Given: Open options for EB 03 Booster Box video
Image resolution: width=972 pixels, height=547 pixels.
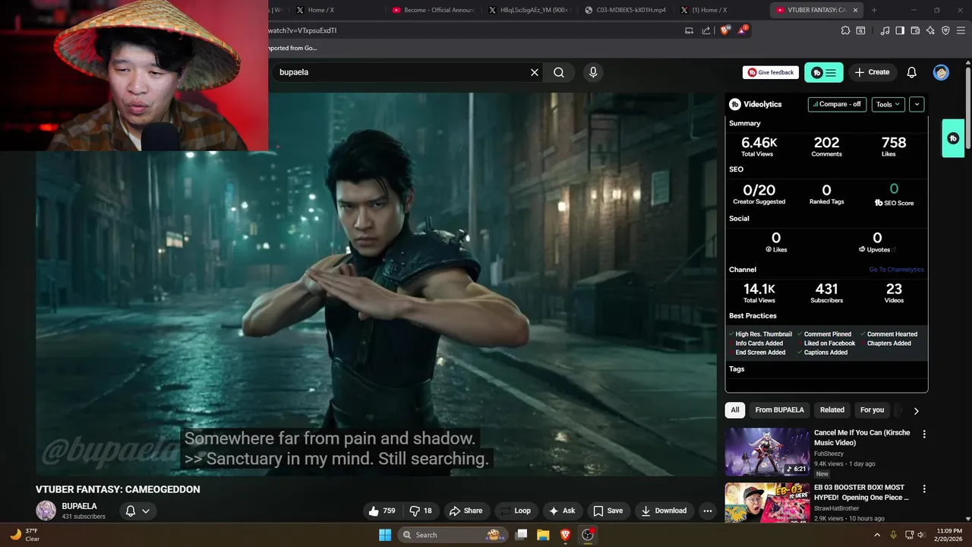Looking at the screenshot, I should pos(924,489).
